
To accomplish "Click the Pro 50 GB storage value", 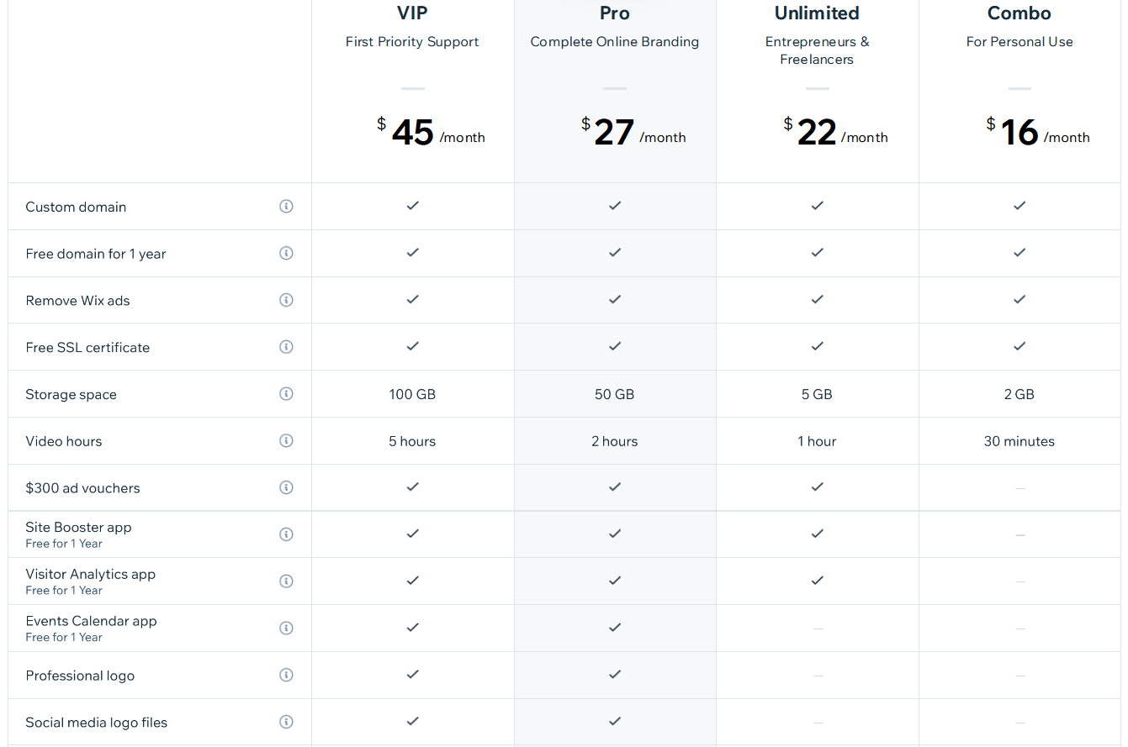I will click(x=615, y=394).
